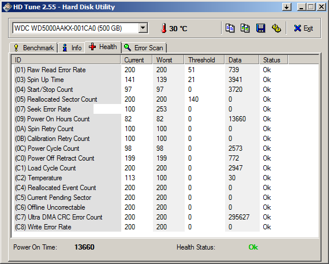Click the thermometer temperature icon
Viewport: 329px width, 264px height.
pos(164,28)
